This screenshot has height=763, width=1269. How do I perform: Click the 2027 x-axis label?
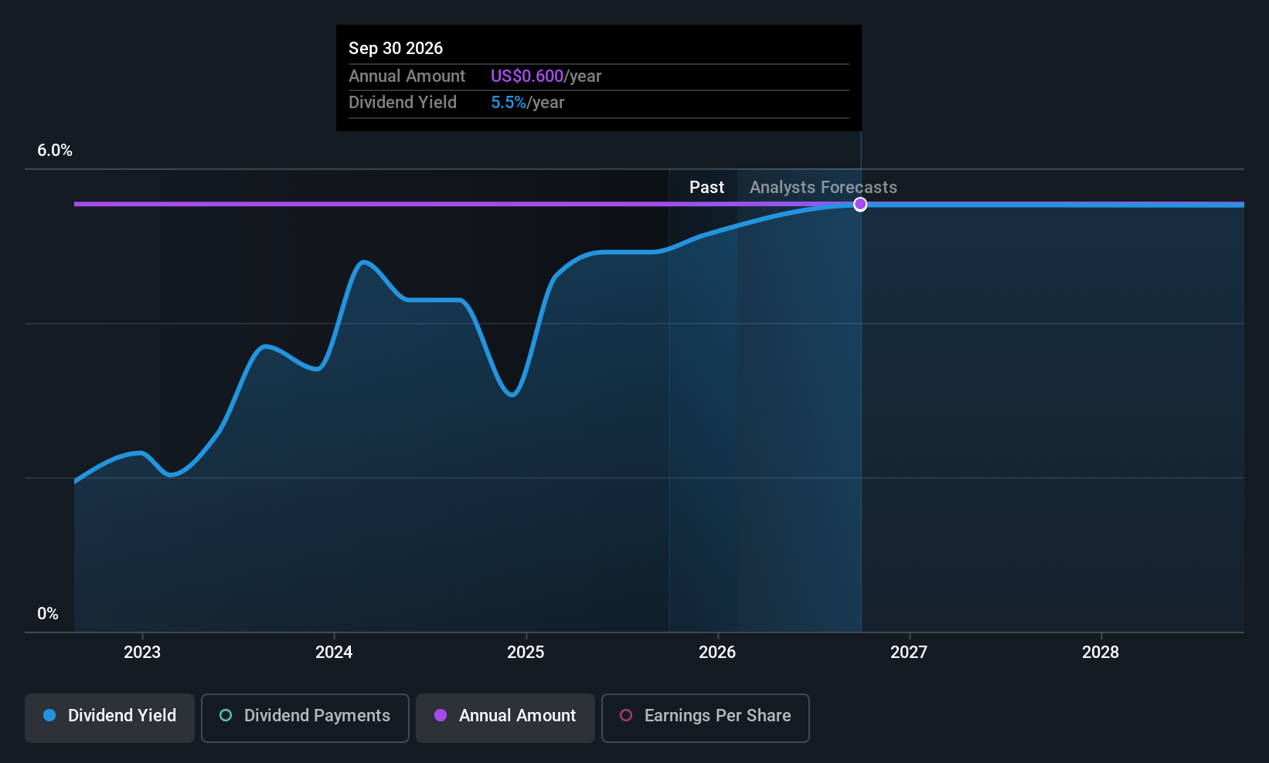click(x=909, y=653)
